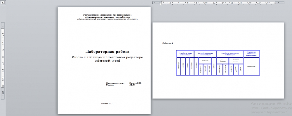Click the student name «Петров В.Н.»

tap(135, 83)
